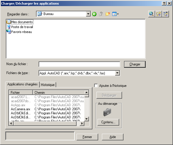The image size is (173, 145).
Task: Click the rightmost toolbar icon at top right
Action: (165, 14)
